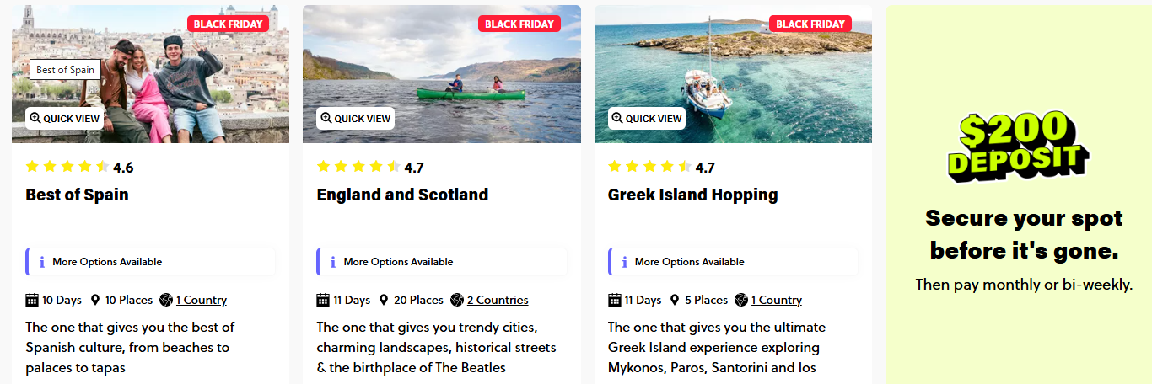Click calendar icon on Best of Spain card
Image resolution: width=1152 pixels, height=384 pixels.
tap(32, 300)
